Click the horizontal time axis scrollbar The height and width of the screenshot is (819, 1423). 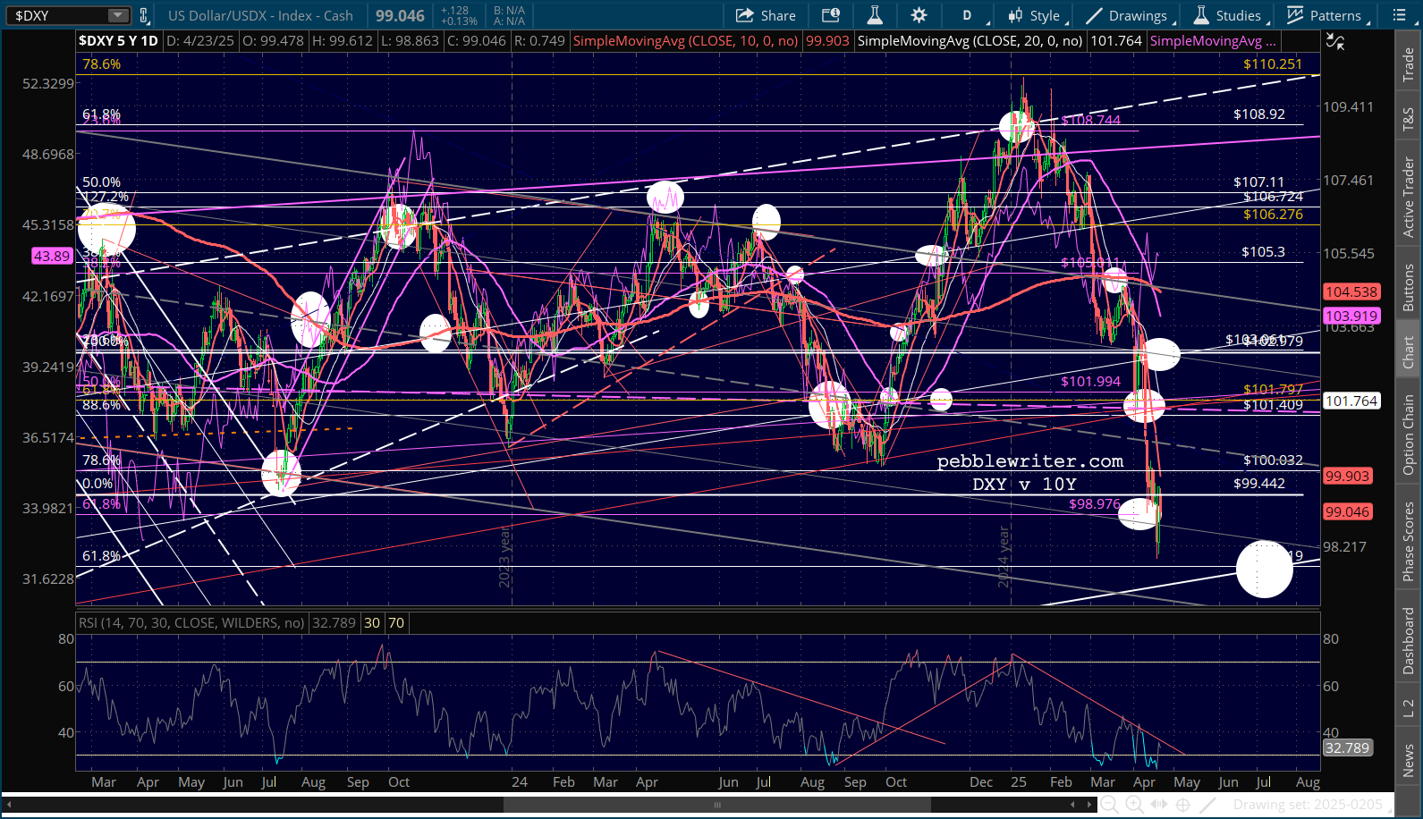click(716, 805)
